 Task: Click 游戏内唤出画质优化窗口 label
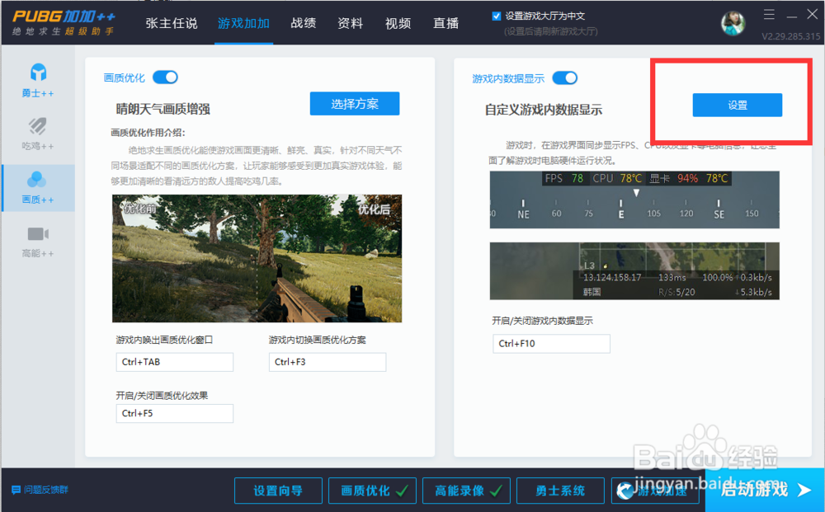coord(164,341)
